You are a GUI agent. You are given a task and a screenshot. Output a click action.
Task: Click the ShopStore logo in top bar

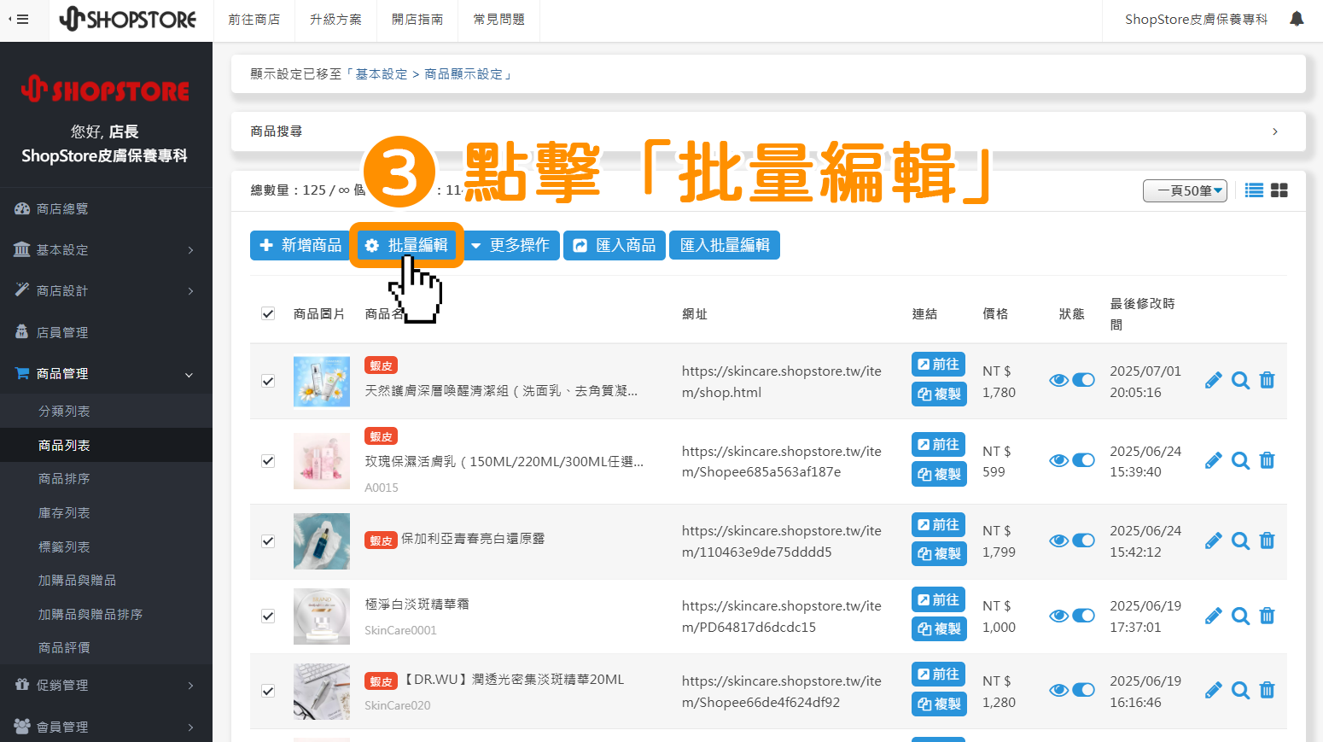point(128,19)
